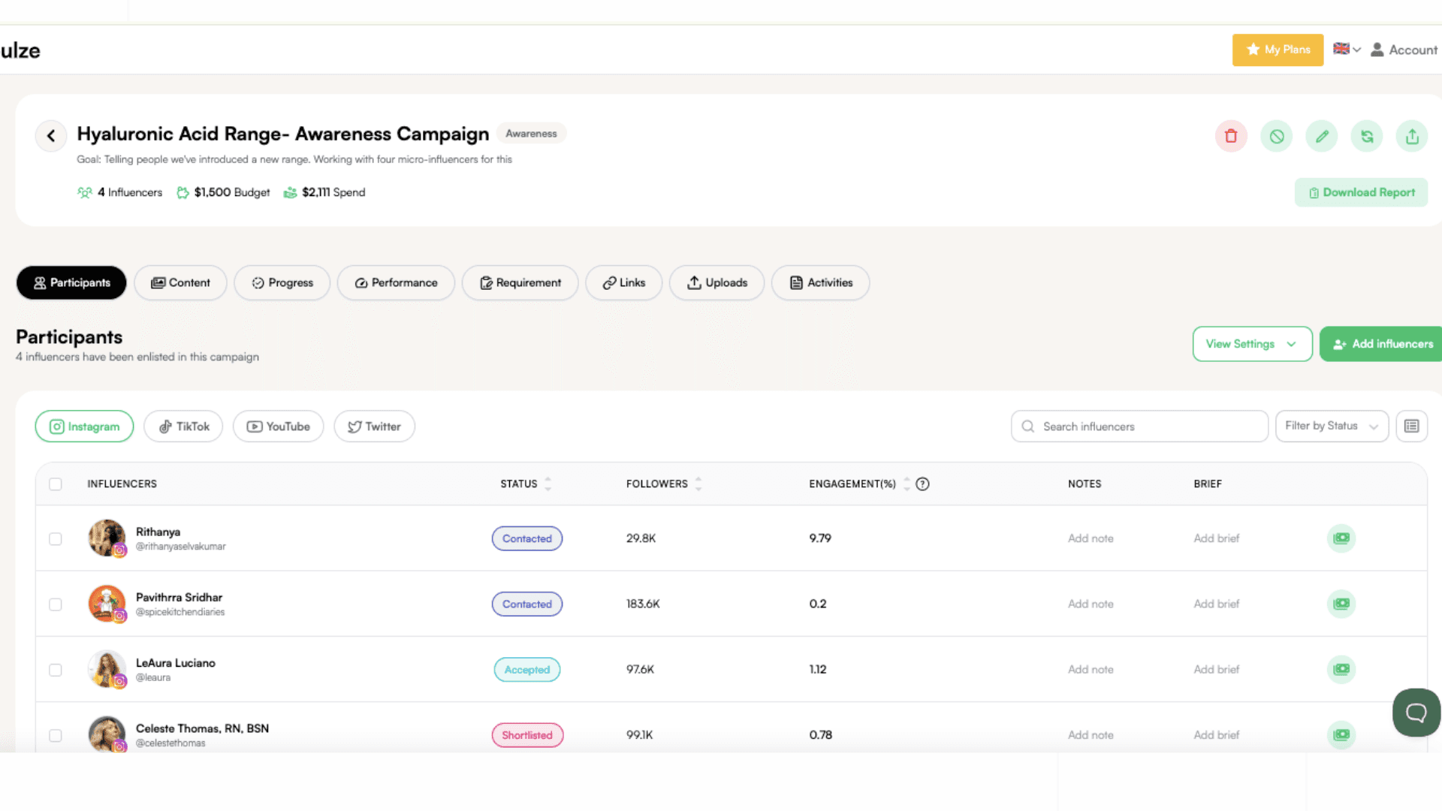Viewport: 1442px width, 811px height.
Task: Click the share export campaign icon
Action: coord(1412,136)
